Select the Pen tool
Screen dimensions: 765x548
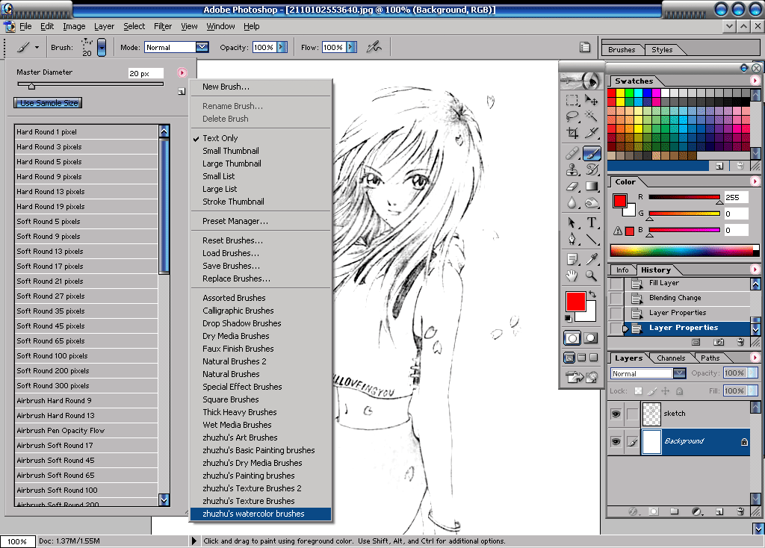click(572, 239)
